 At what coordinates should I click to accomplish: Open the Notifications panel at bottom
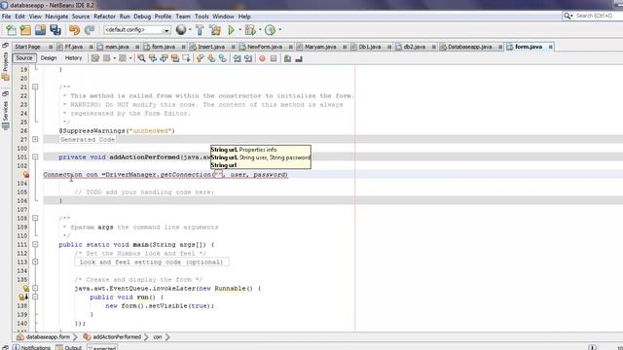coord(32,347)
